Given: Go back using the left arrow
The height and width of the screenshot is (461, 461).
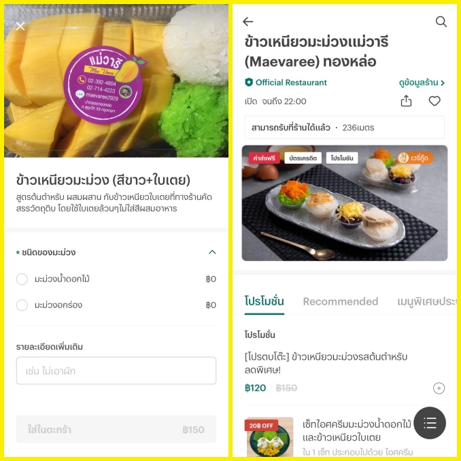Looking at the screenshot, I should pos(248,22).
